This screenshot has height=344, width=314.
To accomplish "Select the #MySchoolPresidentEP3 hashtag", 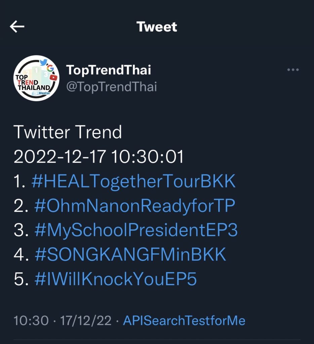I will click(136, 230).
